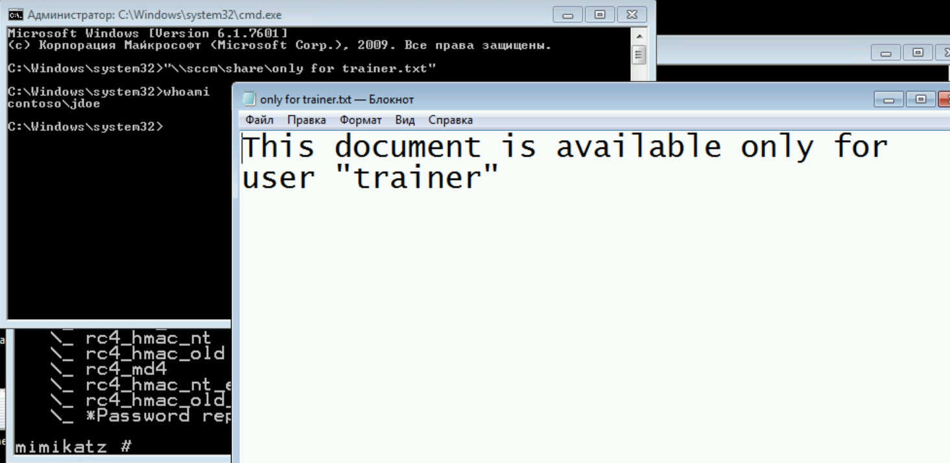Image resolution: width=950 pixels, height=463 pixels.
Task: Focus the mimikatz console window
Action: [117, 389]
